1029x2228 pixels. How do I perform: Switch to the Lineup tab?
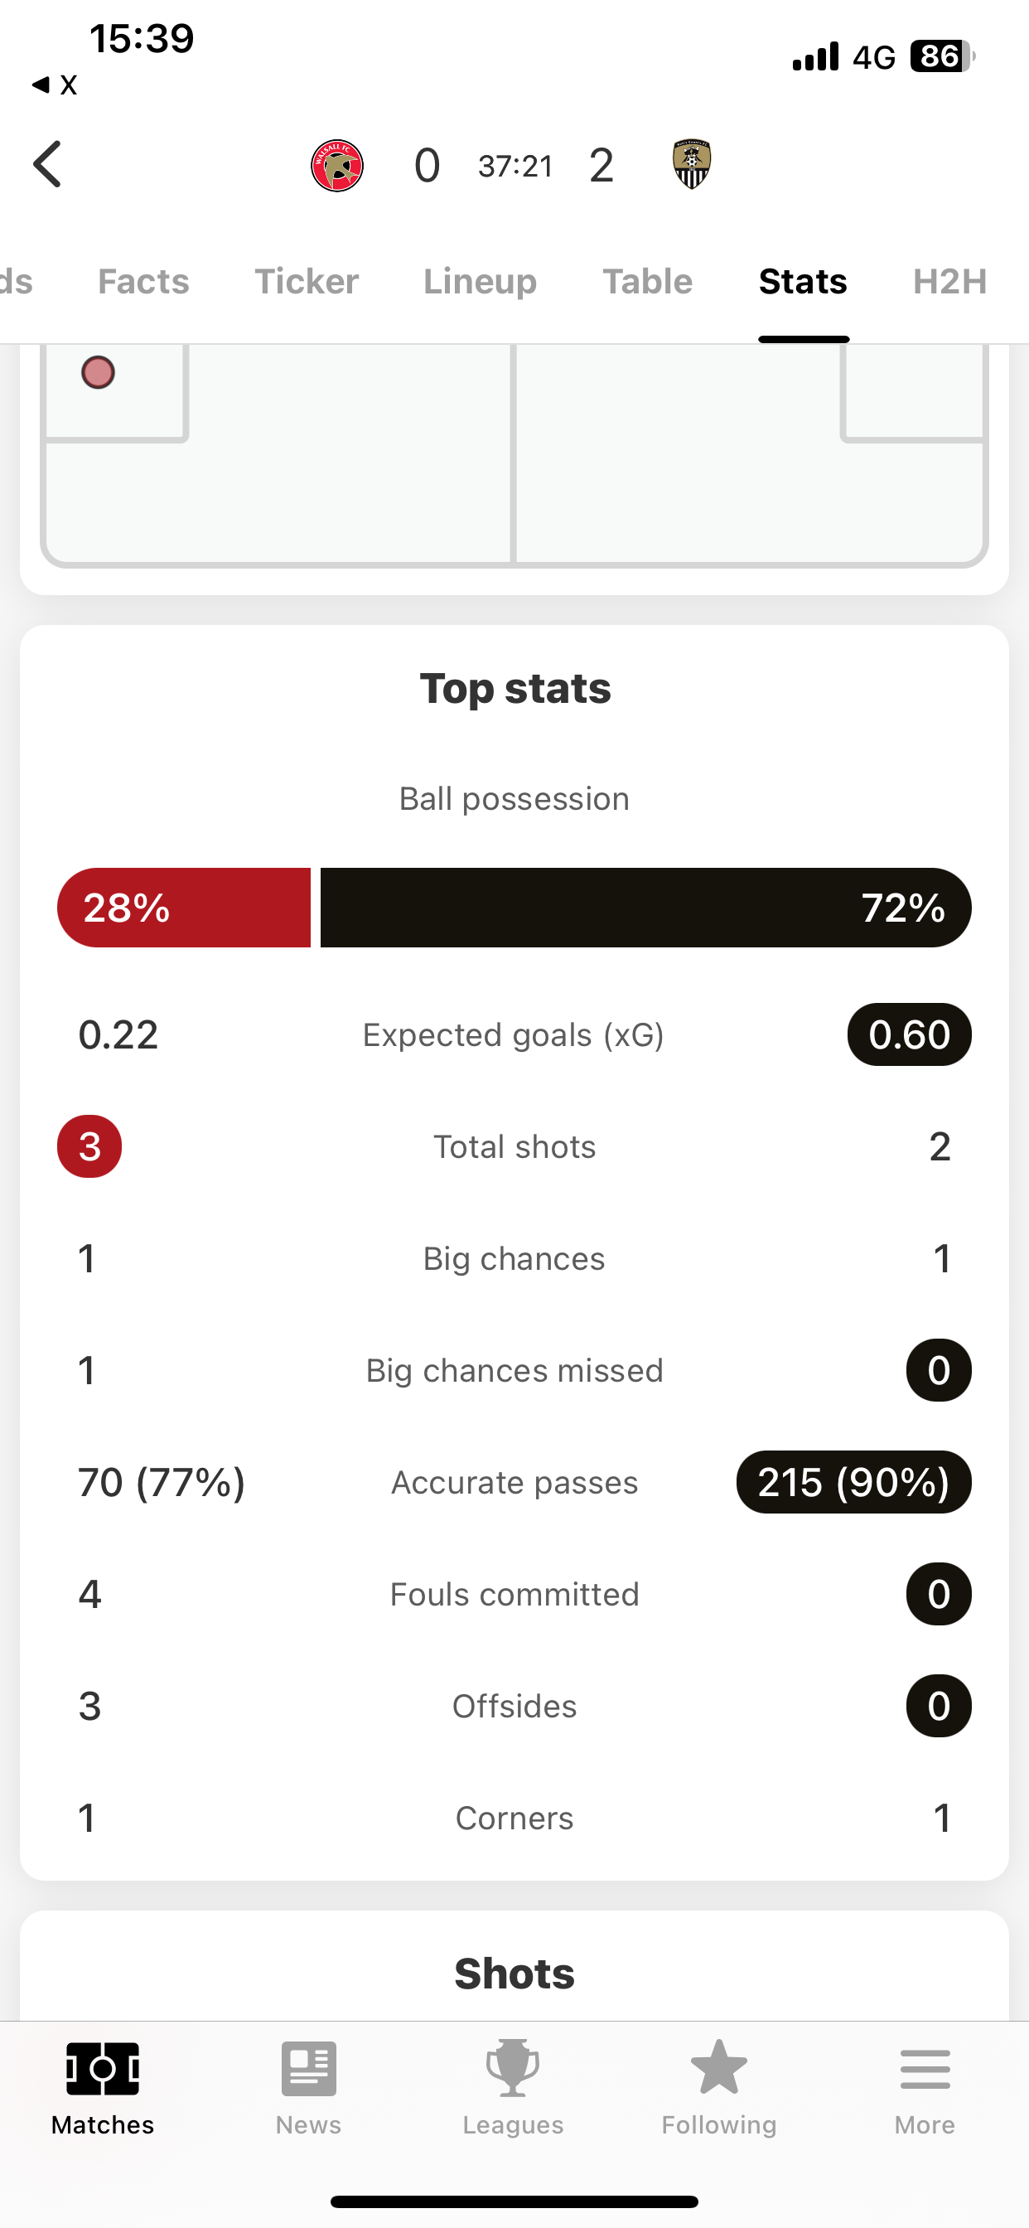coord(480,281)
